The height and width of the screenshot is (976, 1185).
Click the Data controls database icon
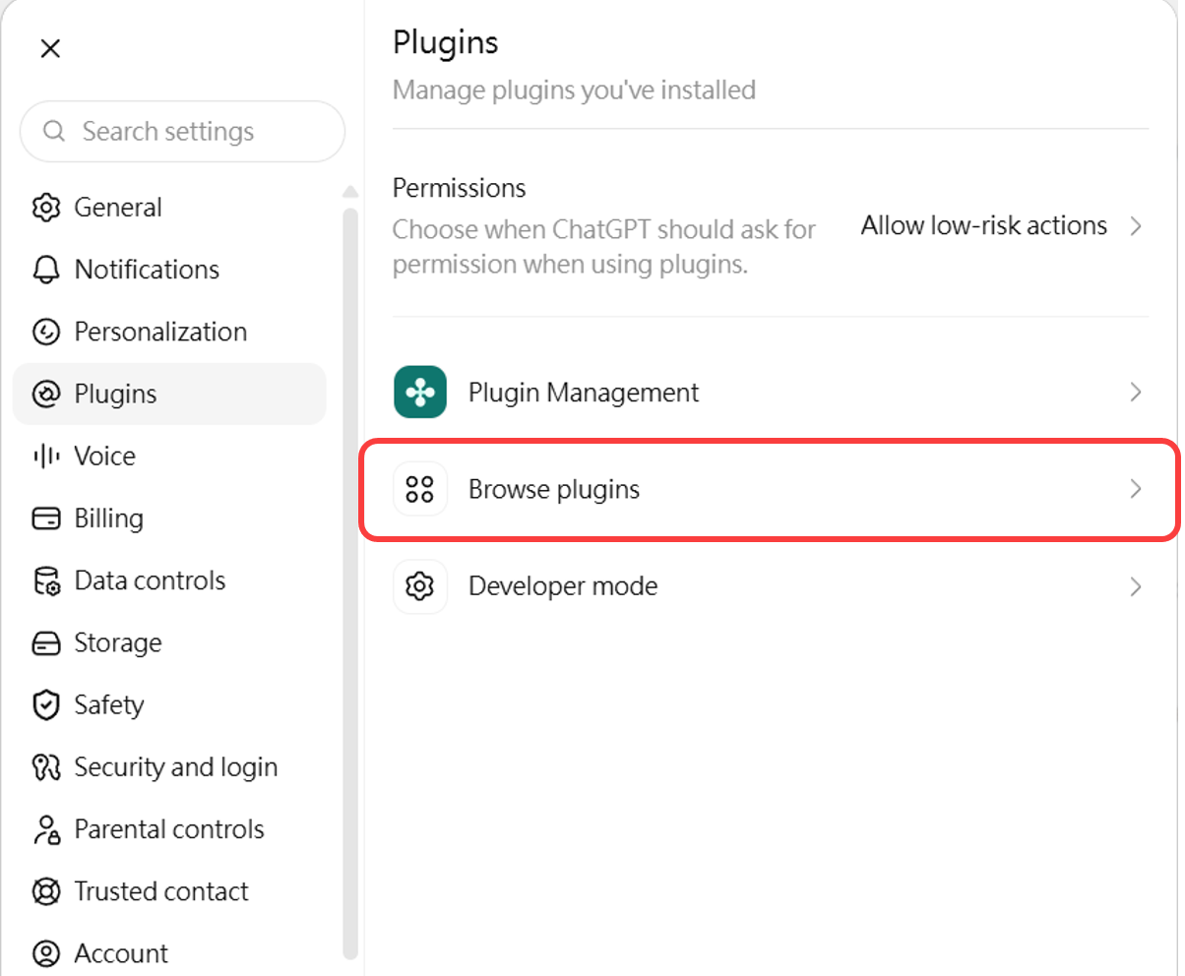coord(45,580)
